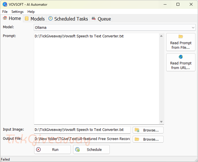Click the prompt scrollbar down arrow
198x162 pixels.
pos(161,122)
